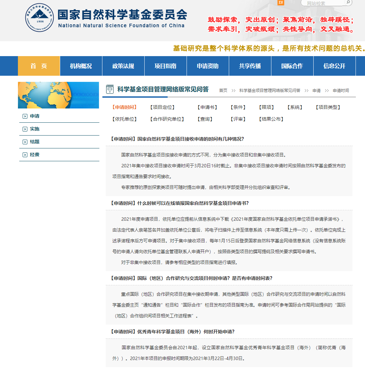Image resolution: width=365 pixels, height=382 pixels.
Task: Click 申请 in the breadcrumb trail
Action: [x=317, y=91]
